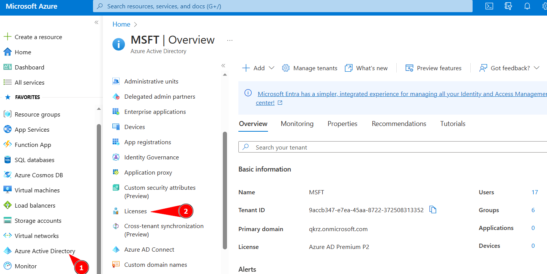This screenshot has height=274, width=547.
Task: Click the Virtual machines monitor icon
Action: coord(7,190)
